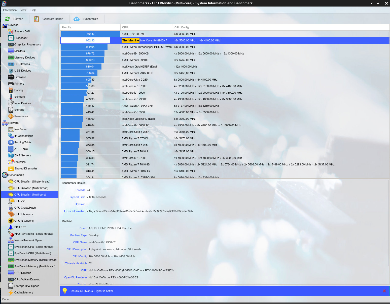Open Sensors via its thermometer icon
390x304 pixels.
11,97
